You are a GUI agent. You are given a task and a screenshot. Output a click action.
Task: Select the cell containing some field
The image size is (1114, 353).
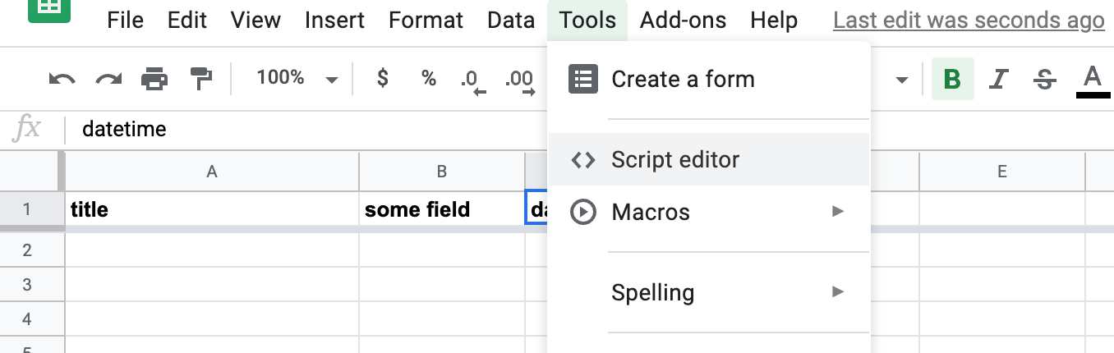coord(442,209)
